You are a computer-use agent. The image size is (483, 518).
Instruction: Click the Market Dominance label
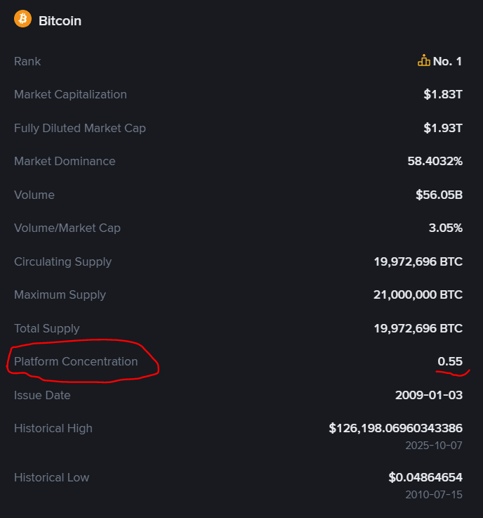pyautogui.click(x=65, y=161)
